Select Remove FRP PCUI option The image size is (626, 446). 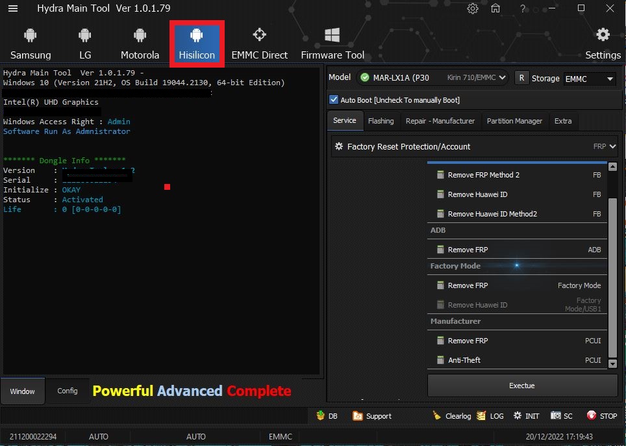(x=518, y=341)
